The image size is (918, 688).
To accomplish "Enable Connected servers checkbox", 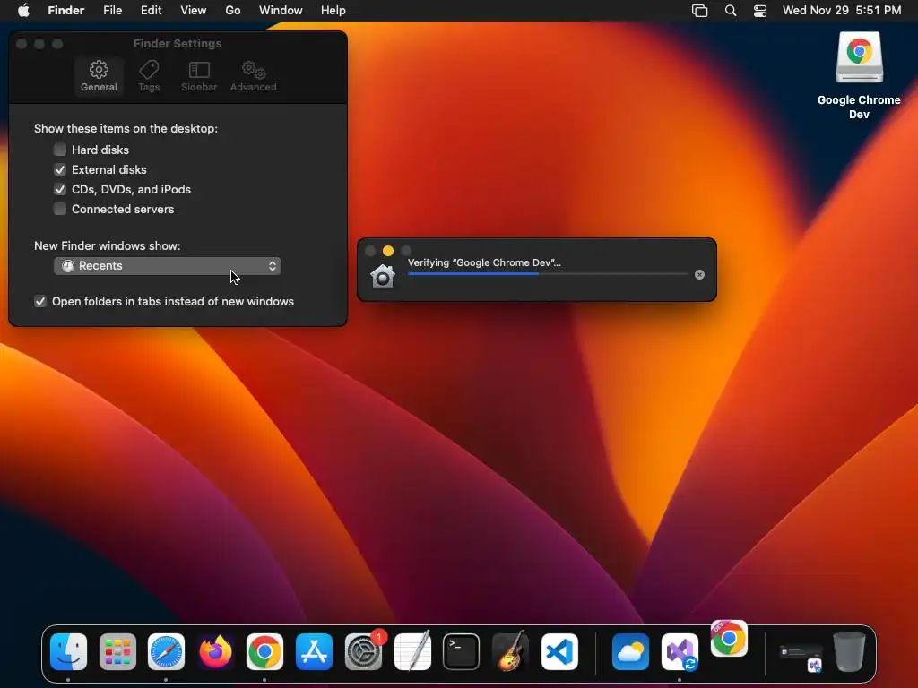I will pyautogui.click(x=60, y=209).
